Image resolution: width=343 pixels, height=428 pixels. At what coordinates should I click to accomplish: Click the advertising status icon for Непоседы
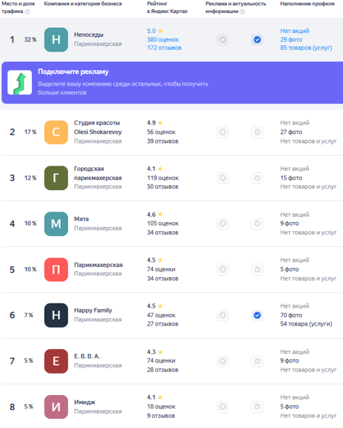(x=223, y=40)
